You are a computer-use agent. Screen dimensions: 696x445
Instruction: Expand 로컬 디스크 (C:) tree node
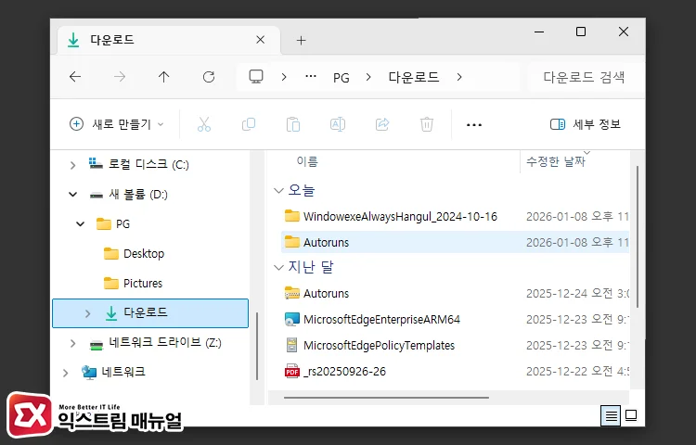tap(72, 165)
